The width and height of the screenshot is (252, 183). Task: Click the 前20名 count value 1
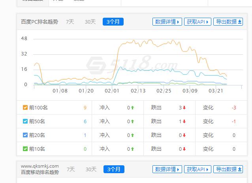[85, 135]
